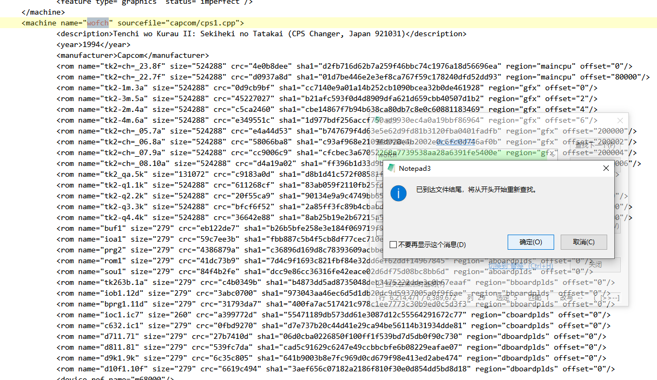Viewport: 657px width, 380px height.
Task: Click the crc value "4e0b8dee"
Action: coord(270,66)
